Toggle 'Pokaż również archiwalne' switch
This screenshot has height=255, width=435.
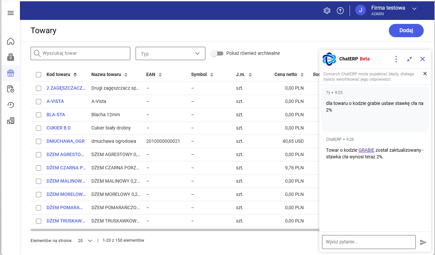(217, 53)
